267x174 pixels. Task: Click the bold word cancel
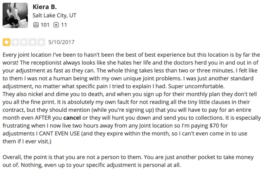[72, 118]
